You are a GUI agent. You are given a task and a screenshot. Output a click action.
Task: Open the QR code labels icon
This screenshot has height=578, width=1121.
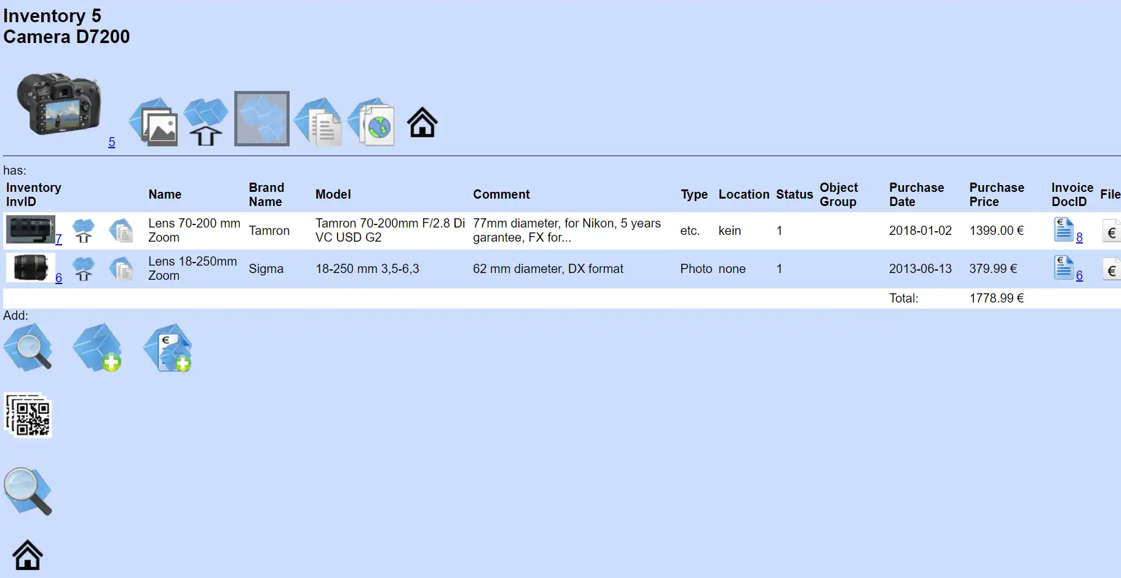[28, 415]
